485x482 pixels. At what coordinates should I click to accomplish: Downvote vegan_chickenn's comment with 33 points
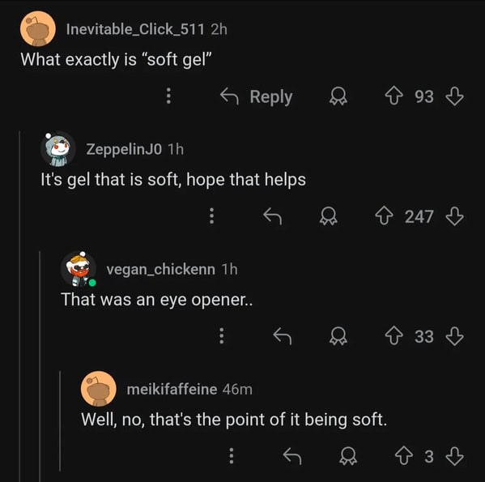[454, 336]
